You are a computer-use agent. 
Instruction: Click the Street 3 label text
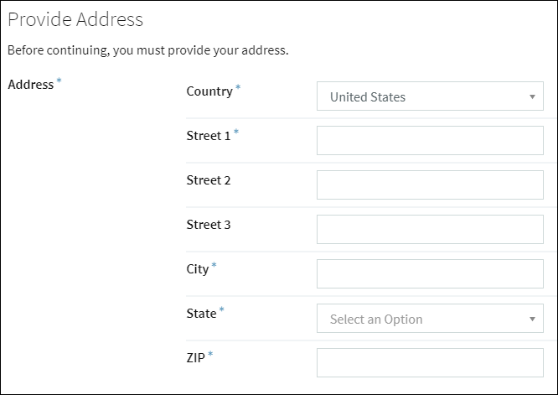[208, 225]
